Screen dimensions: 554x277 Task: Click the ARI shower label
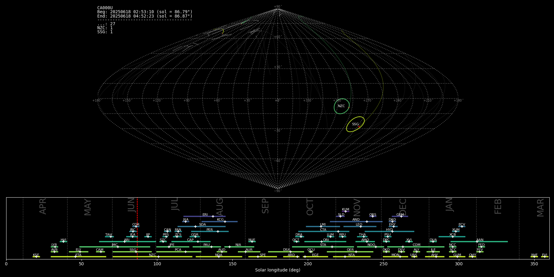click(127, 240)
